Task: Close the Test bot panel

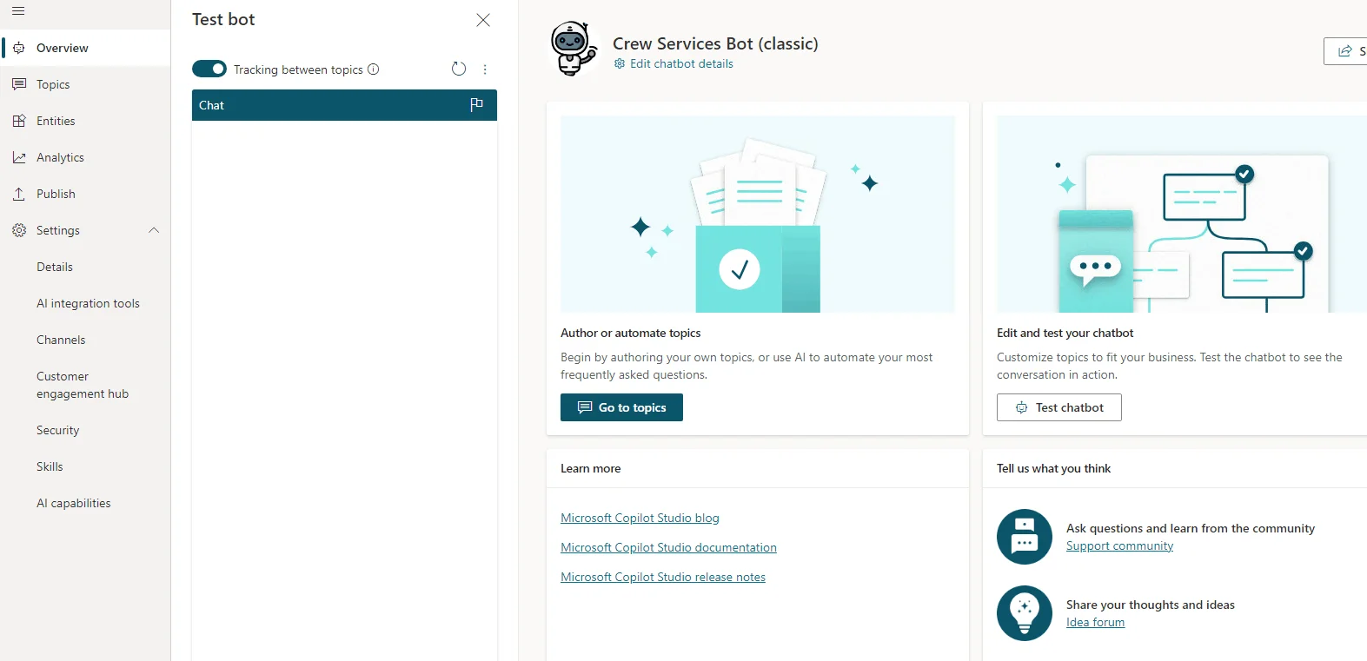Action: click(483, 20)
